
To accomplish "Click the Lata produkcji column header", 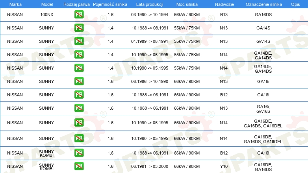I will point(150,4).
